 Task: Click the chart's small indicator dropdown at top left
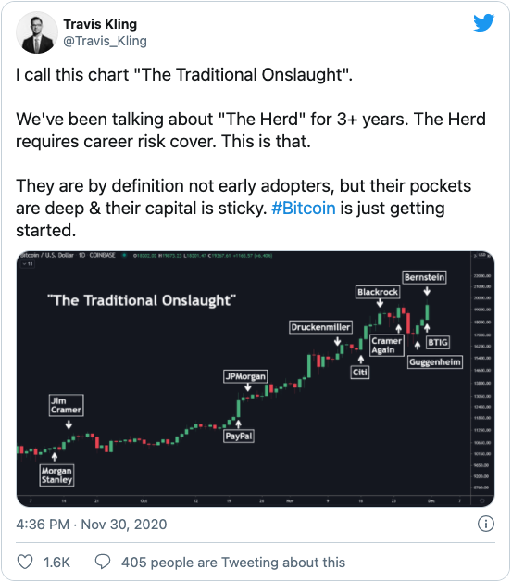point(28,264)
